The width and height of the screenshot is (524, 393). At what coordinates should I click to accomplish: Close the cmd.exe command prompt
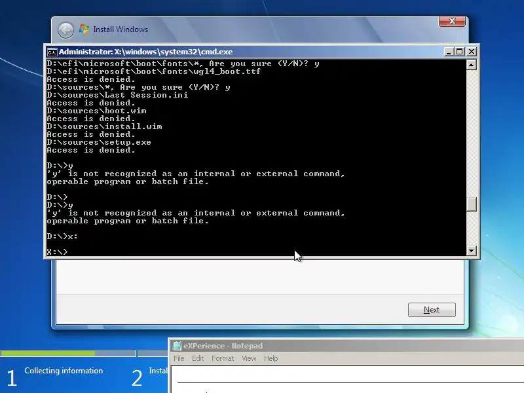[x=471, y=52]
